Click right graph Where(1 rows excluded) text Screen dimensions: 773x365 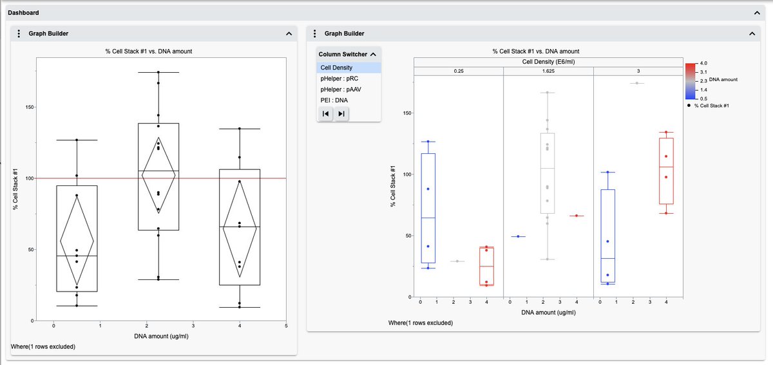(421, 323)
